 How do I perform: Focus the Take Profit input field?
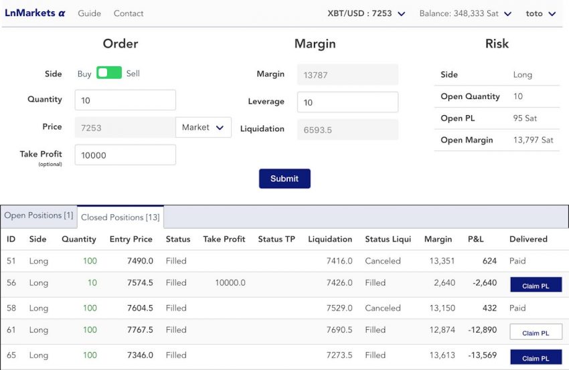coord(125,155)
